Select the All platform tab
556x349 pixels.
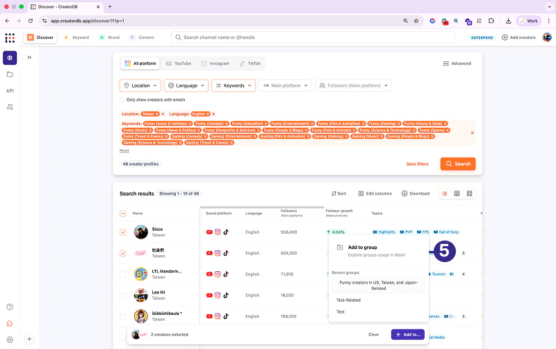tap(140, 63)
